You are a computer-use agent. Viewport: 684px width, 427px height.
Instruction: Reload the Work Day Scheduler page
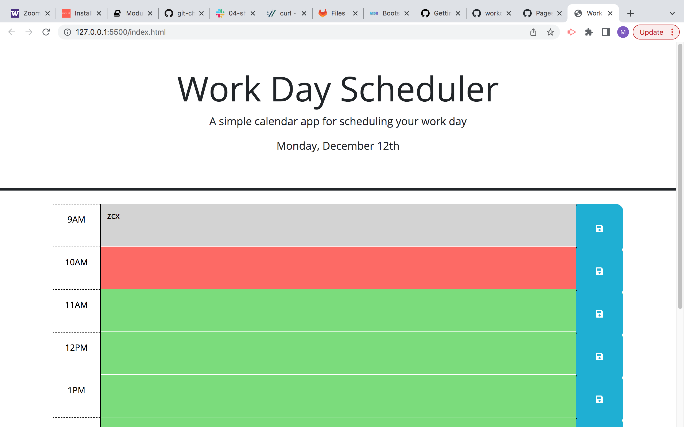point(46,32)
